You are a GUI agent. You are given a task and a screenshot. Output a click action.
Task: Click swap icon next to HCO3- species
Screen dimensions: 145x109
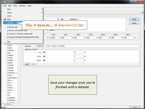point(44,60)
